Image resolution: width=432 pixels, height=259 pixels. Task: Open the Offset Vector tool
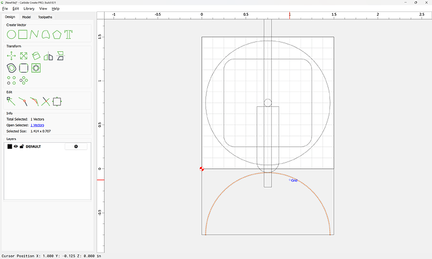(x=11, y=68)
